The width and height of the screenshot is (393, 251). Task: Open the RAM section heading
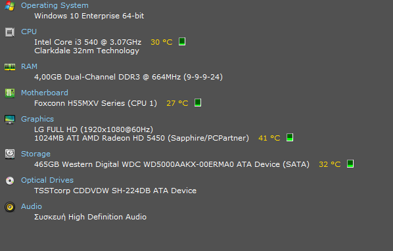[29, 66]
